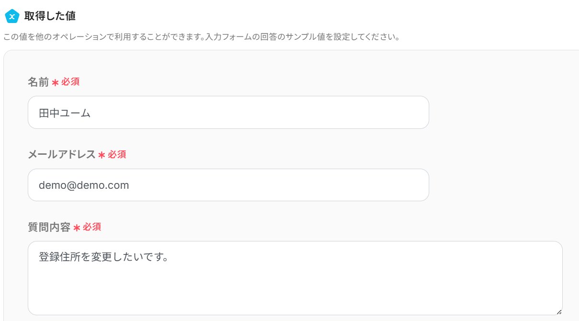The height and width of the screenshot is (321, 579).
Task: Click the 取得した値 heading text
Action: point(50,16)
